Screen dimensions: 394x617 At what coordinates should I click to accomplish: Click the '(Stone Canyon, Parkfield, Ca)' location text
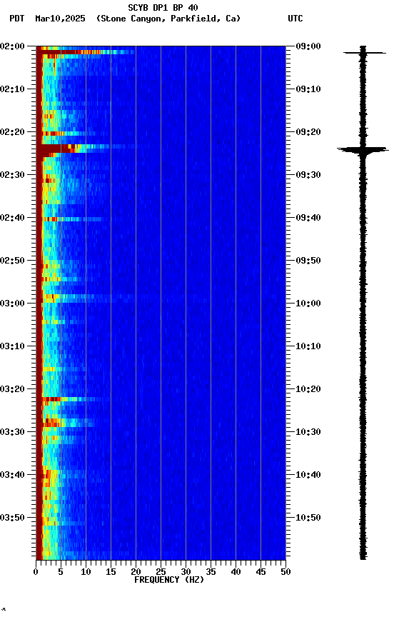pyautogui.click(x=168, y=19)
